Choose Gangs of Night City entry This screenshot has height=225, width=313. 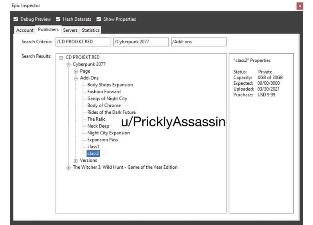[x=107, y=98]
